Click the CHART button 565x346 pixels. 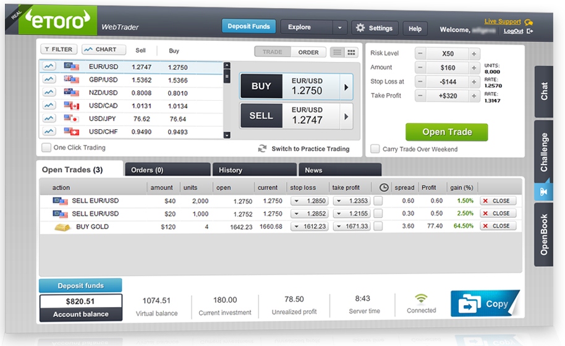pos(103,50)
